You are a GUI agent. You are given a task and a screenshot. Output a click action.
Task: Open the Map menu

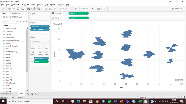tap(47, 4)
